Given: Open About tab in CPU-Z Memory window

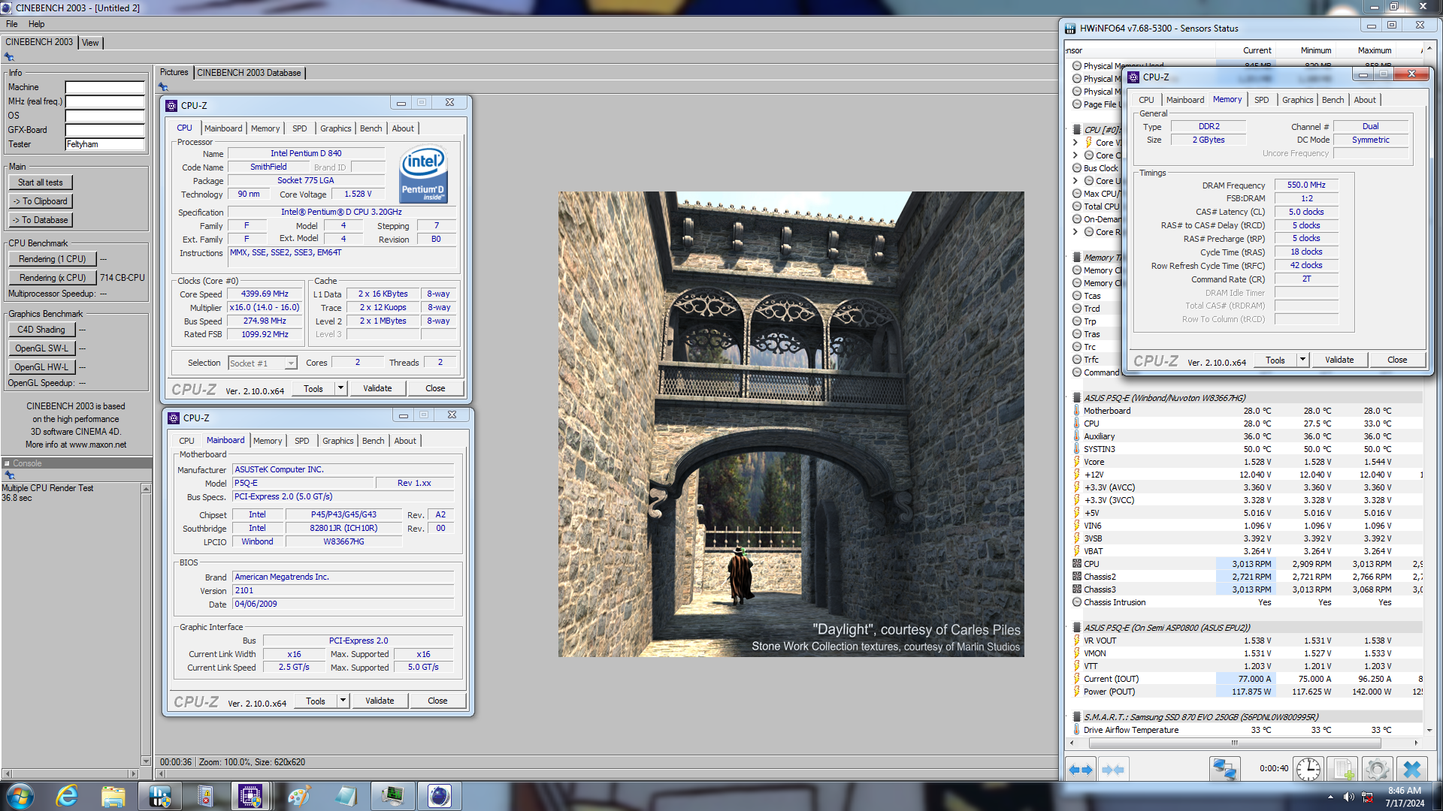Looking at the screenshot, I should tap(1364, 100).
